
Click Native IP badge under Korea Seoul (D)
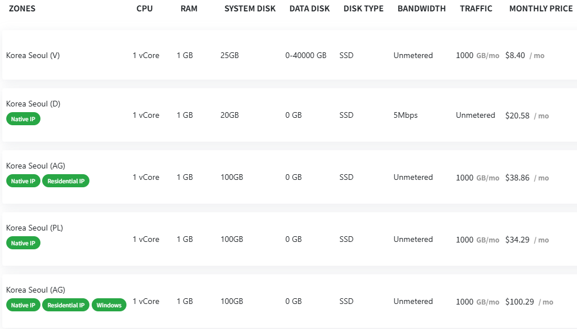pyautogui.click(x=23, y=119)
